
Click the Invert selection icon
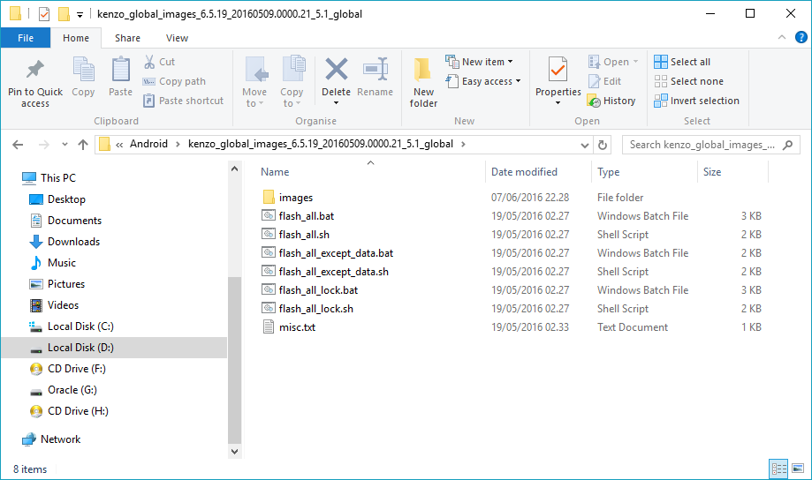point(661,101)
